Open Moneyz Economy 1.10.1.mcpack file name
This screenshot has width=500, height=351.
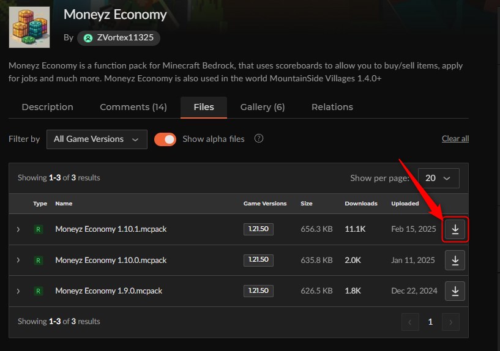[x=111, y=229]
